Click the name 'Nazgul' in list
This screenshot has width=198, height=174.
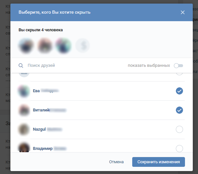pyautogui.click(x=39, y=129)
